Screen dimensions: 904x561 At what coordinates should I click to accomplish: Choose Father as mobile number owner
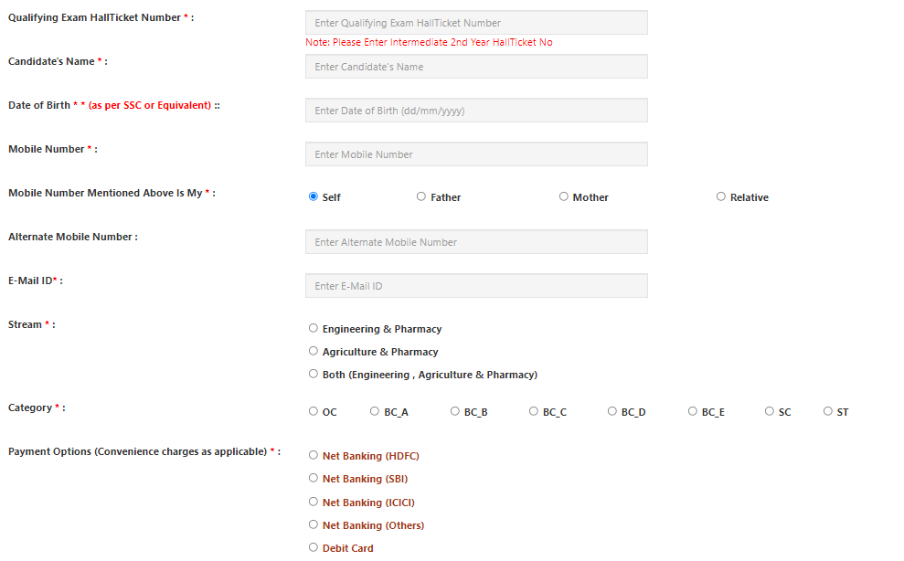(x=421, y=196)
